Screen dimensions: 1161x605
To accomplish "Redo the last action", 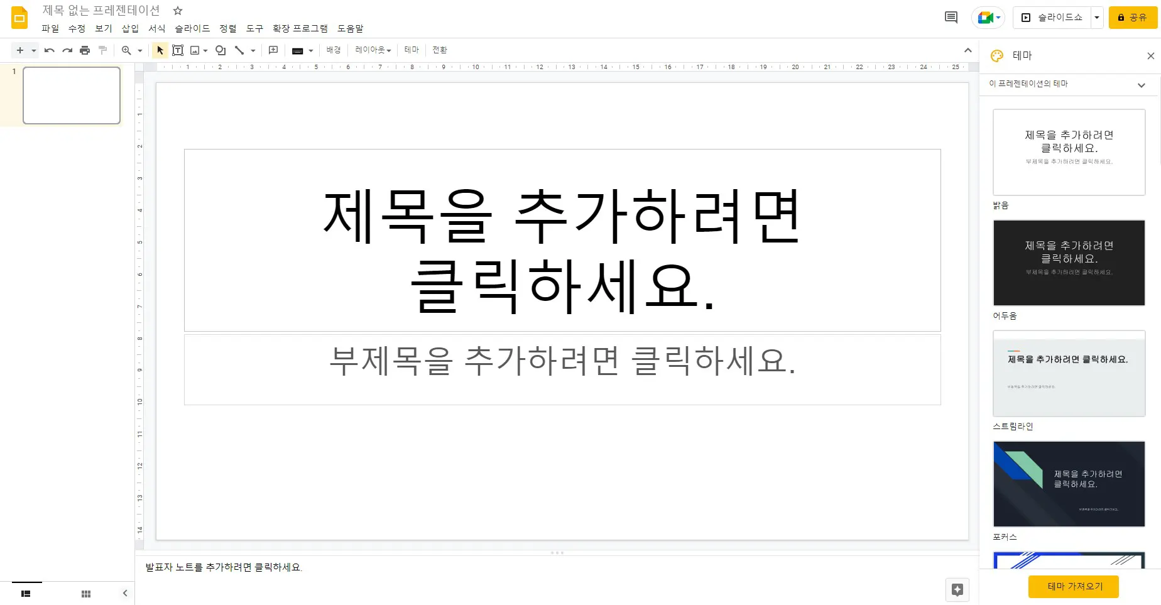I will 67,50.
